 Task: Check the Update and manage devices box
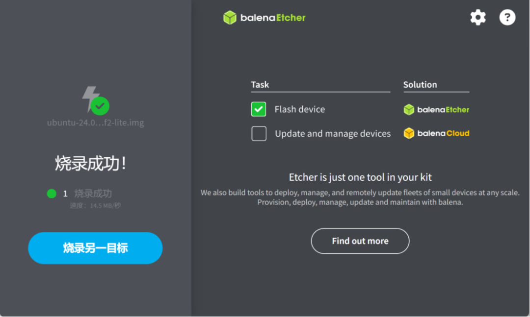tap(259, 134)
